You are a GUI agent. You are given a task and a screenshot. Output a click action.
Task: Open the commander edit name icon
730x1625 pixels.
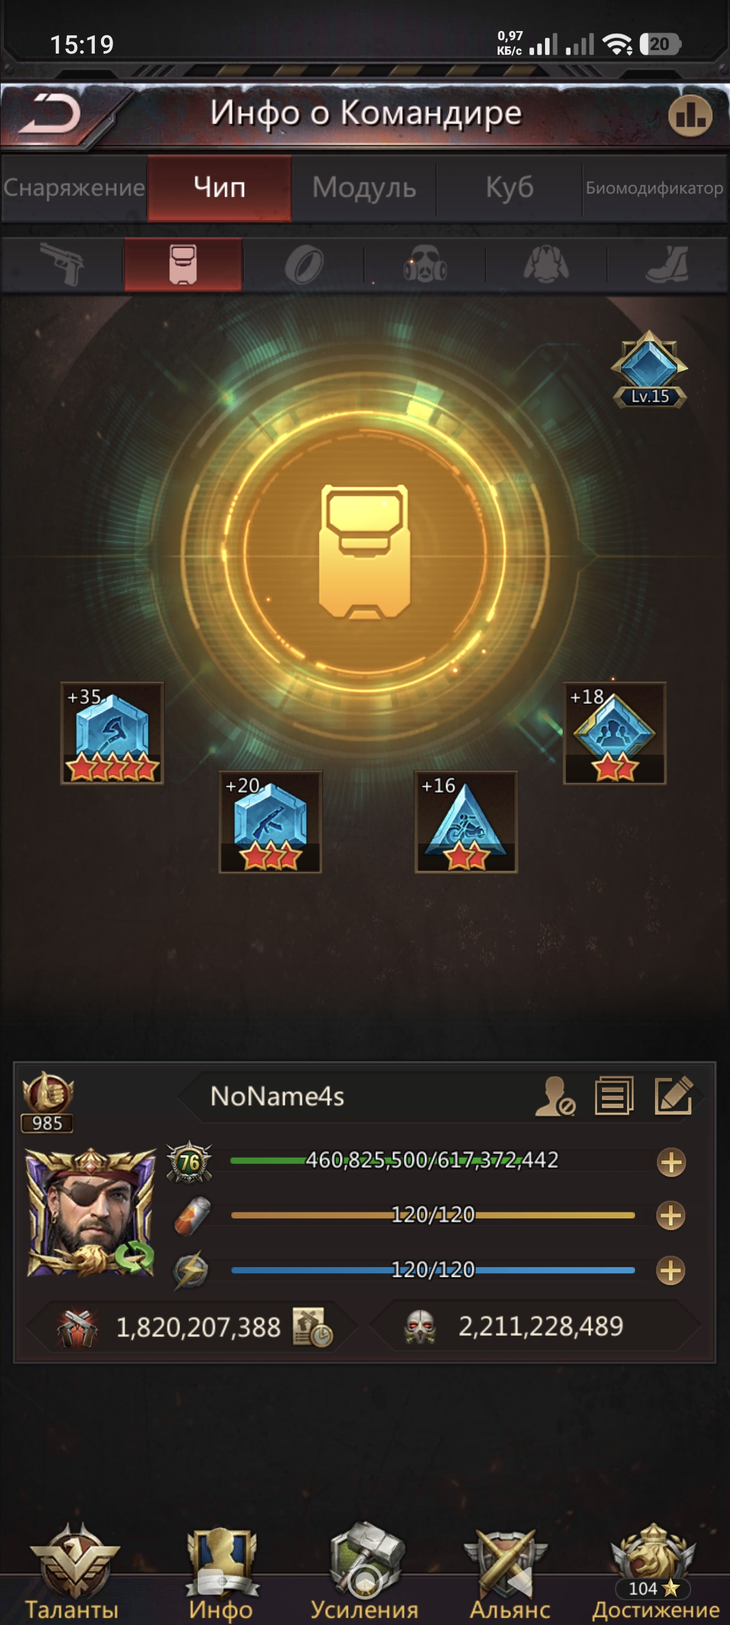coord(673,1096)
